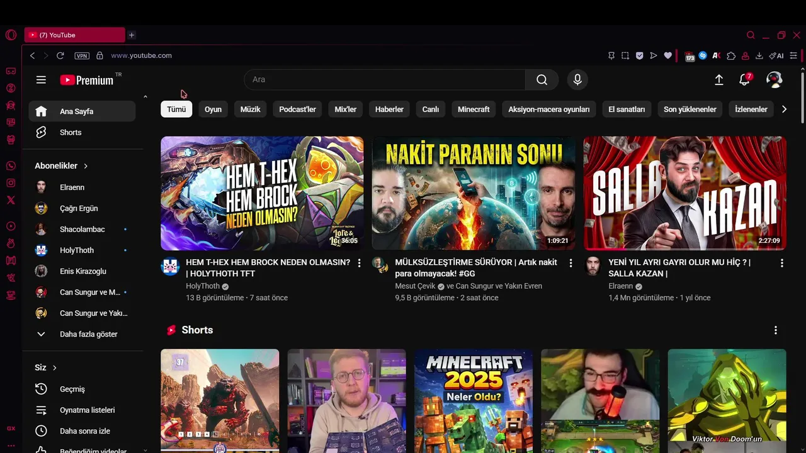Open Instagram in the Opera sidebar
Viewport: 806px width, 453px height.
click(11, 183)
